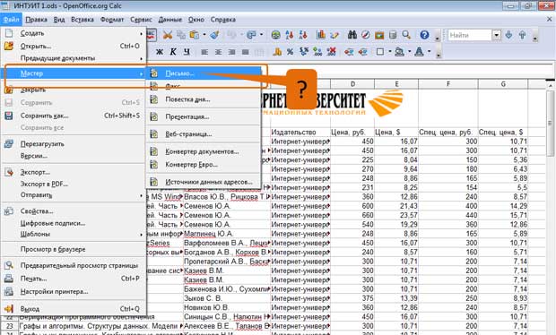This screenshot has width=556, height=335.
Task: Expand the Найти search history dropdown
Action: click(x=497, y=35)
